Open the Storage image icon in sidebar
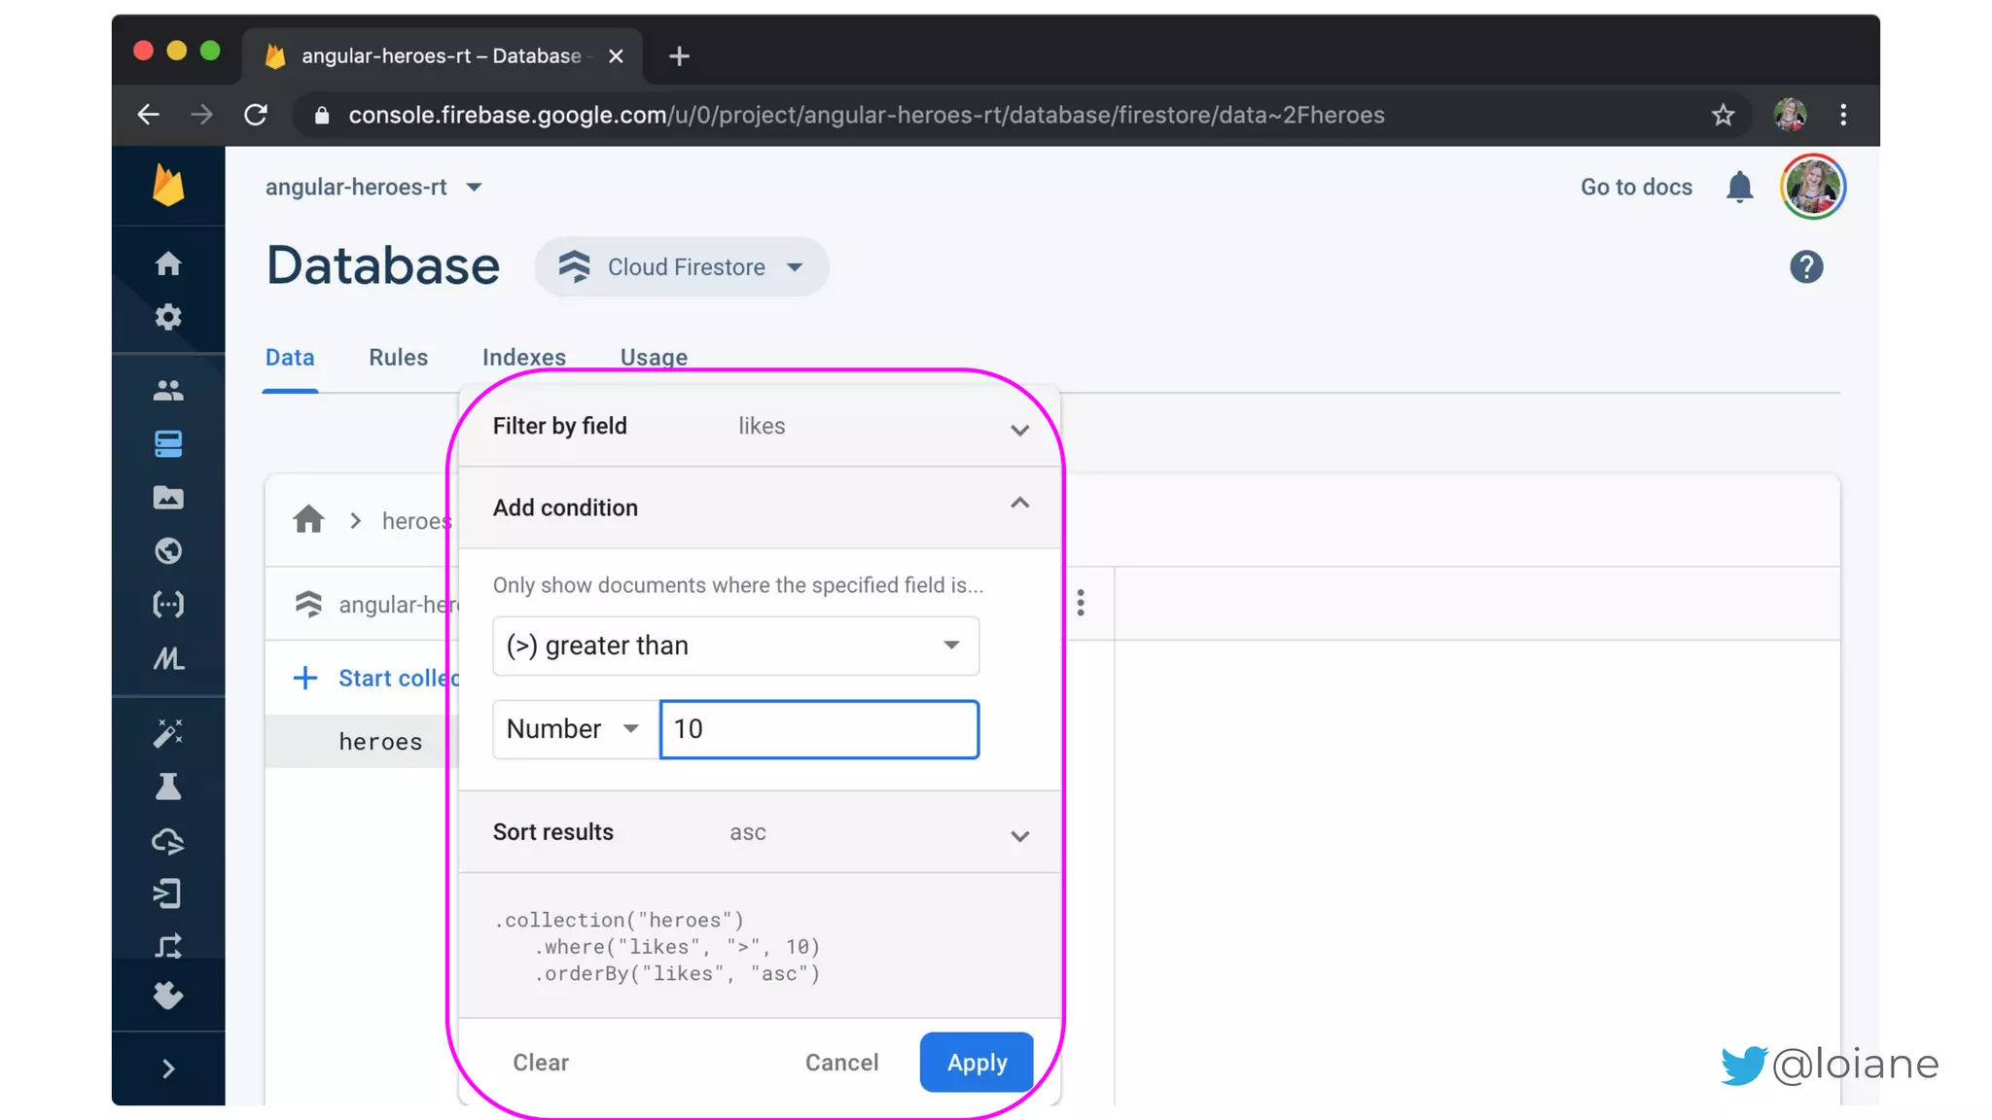 click(x=168, y=498)
